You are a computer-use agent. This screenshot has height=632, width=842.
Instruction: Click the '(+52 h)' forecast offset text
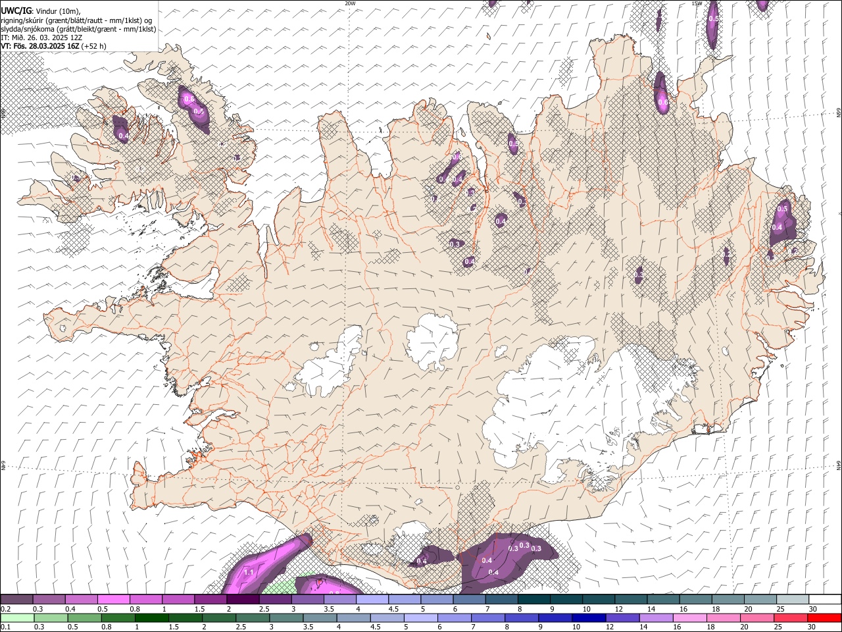[94, 46]
